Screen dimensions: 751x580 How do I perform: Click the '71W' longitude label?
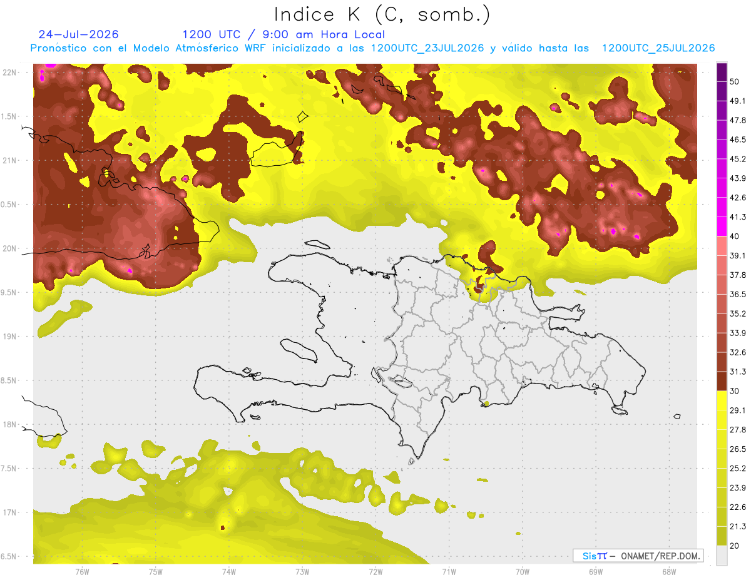(449, 571)
